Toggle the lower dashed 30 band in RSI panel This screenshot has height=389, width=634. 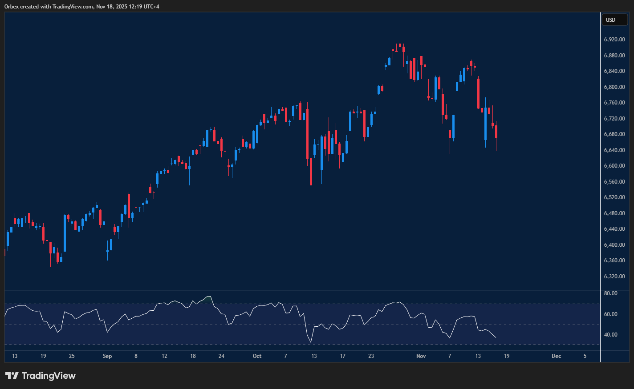click(312, 345)
